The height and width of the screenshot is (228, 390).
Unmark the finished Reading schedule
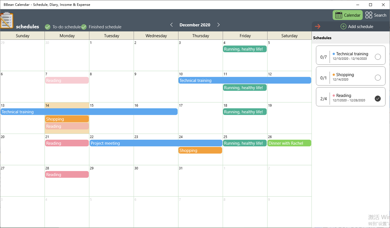(378, 99)
